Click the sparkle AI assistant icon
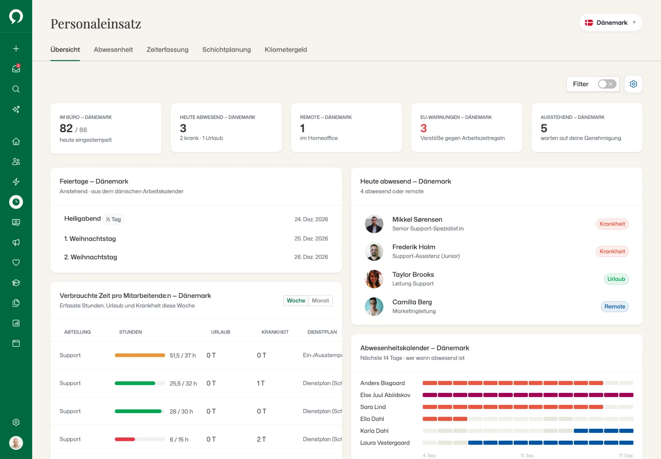661x459 pixels. [x=16, y=109]
